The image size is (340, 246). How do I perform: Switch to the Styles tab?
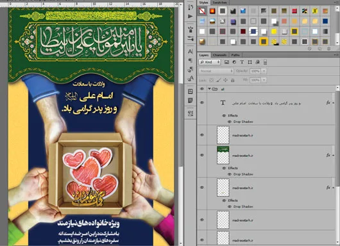[x=203, y=3]
